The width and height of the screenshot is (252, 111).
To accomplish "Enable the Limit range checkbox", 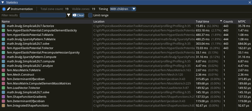I will 90,15.
